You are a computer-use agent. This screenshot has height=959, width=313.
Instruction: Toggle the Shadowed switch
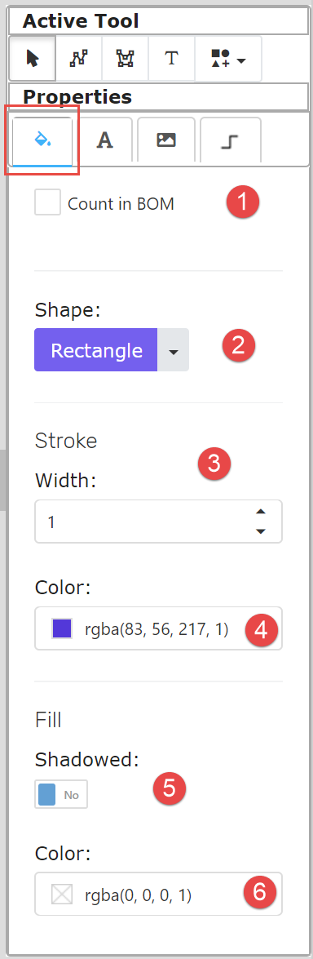point(61,794)
